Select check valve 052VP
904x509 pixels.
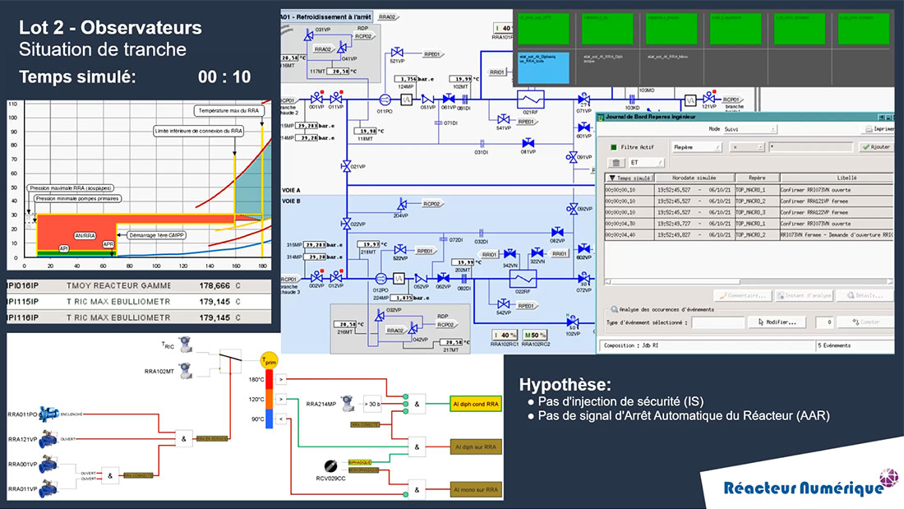[421, 278]
